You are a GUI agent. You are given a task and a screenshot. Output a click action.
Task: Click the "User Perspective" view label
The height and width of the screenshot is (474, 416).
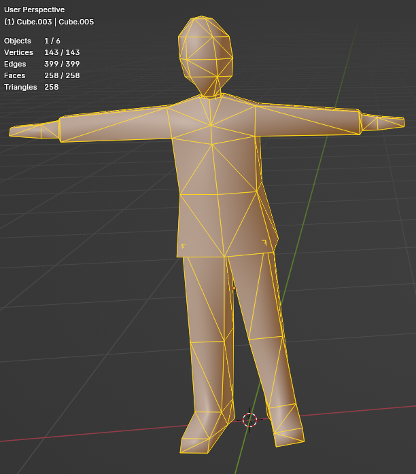tap(34, 10)
